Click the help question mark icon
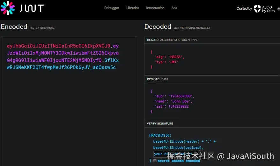Viewport: 280px width, 166px height. [x=279, y=9]
